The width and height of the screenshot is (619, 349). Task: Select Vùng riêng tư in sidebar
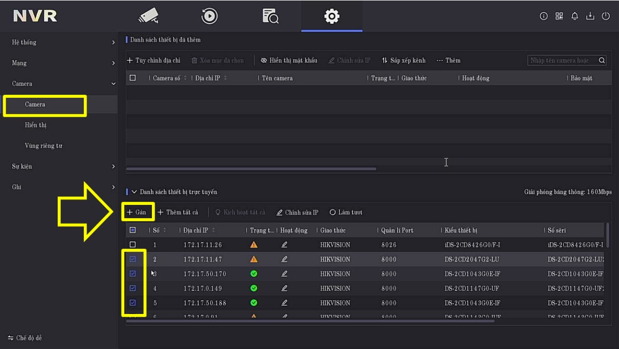[43, 146]
